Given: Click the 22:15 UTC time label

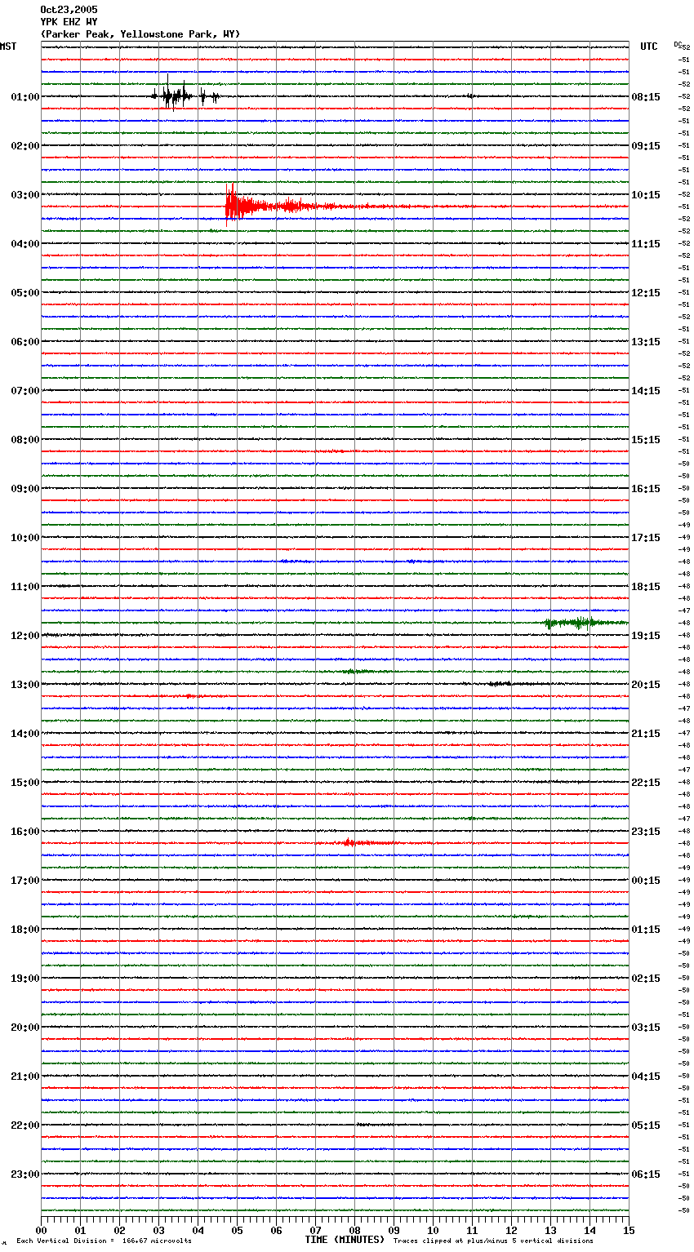Looking at the screenshot, I should (x=646, y=783).
